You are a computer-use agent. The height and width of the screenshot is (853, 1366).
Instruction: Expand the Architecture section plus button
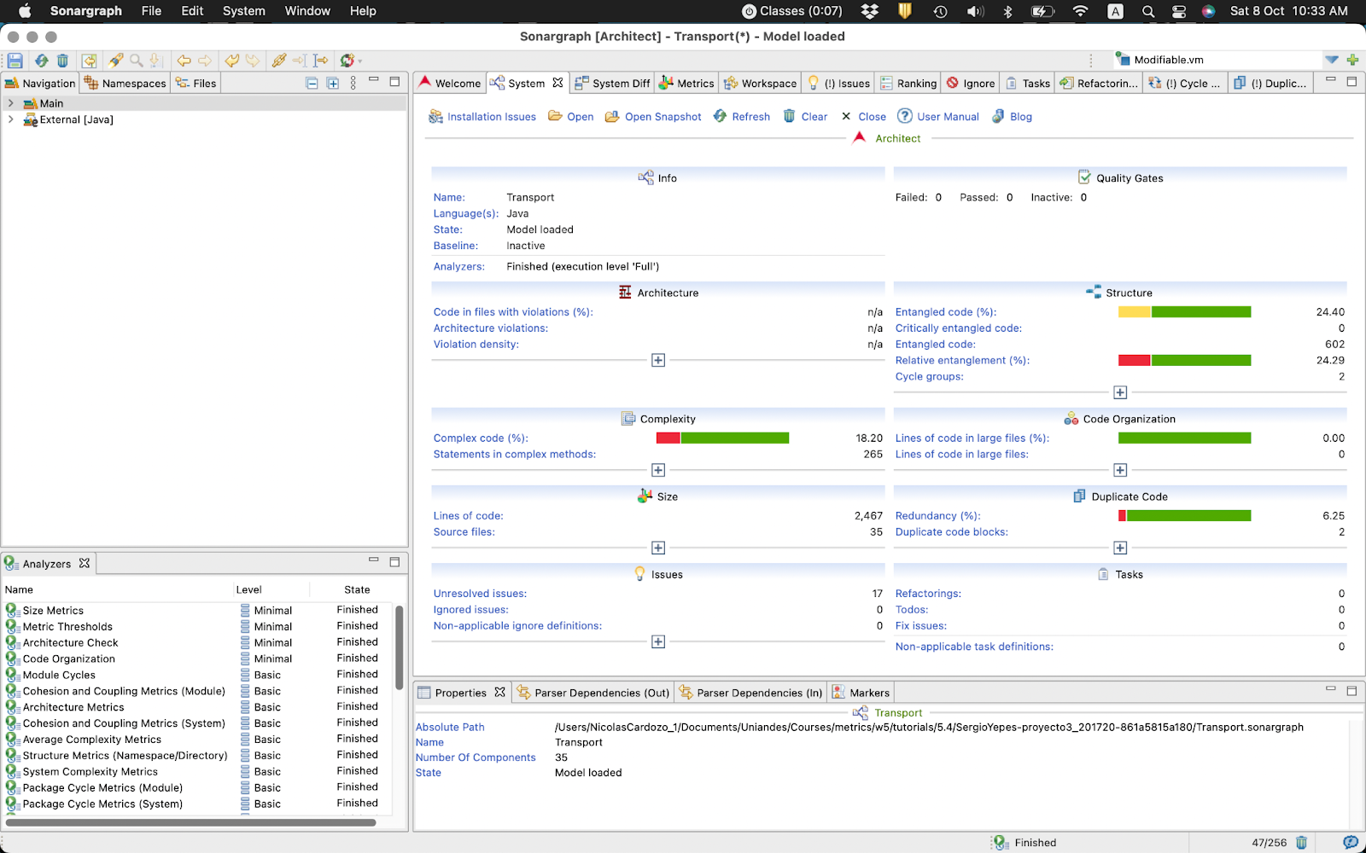[x=658, y=360]
